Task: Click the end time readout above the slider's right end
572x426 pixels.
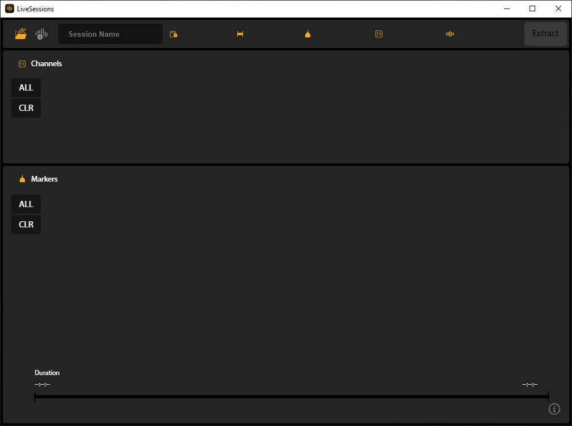Action: tap(530, 385)
